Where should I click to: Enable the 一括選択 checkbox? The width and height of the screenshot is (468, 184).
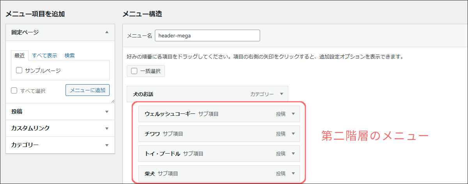click(x=134, y=71)
